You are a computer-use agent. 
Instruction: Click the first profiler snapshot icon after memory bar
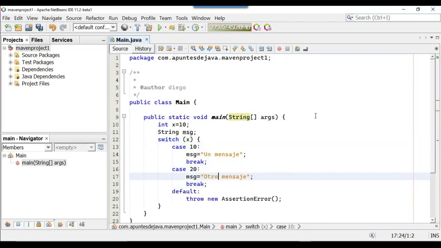click(257, 28)
